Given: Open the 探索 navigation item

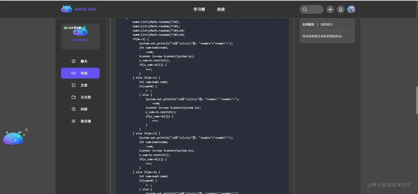Looking at the screenshot, I should point(221,9).
